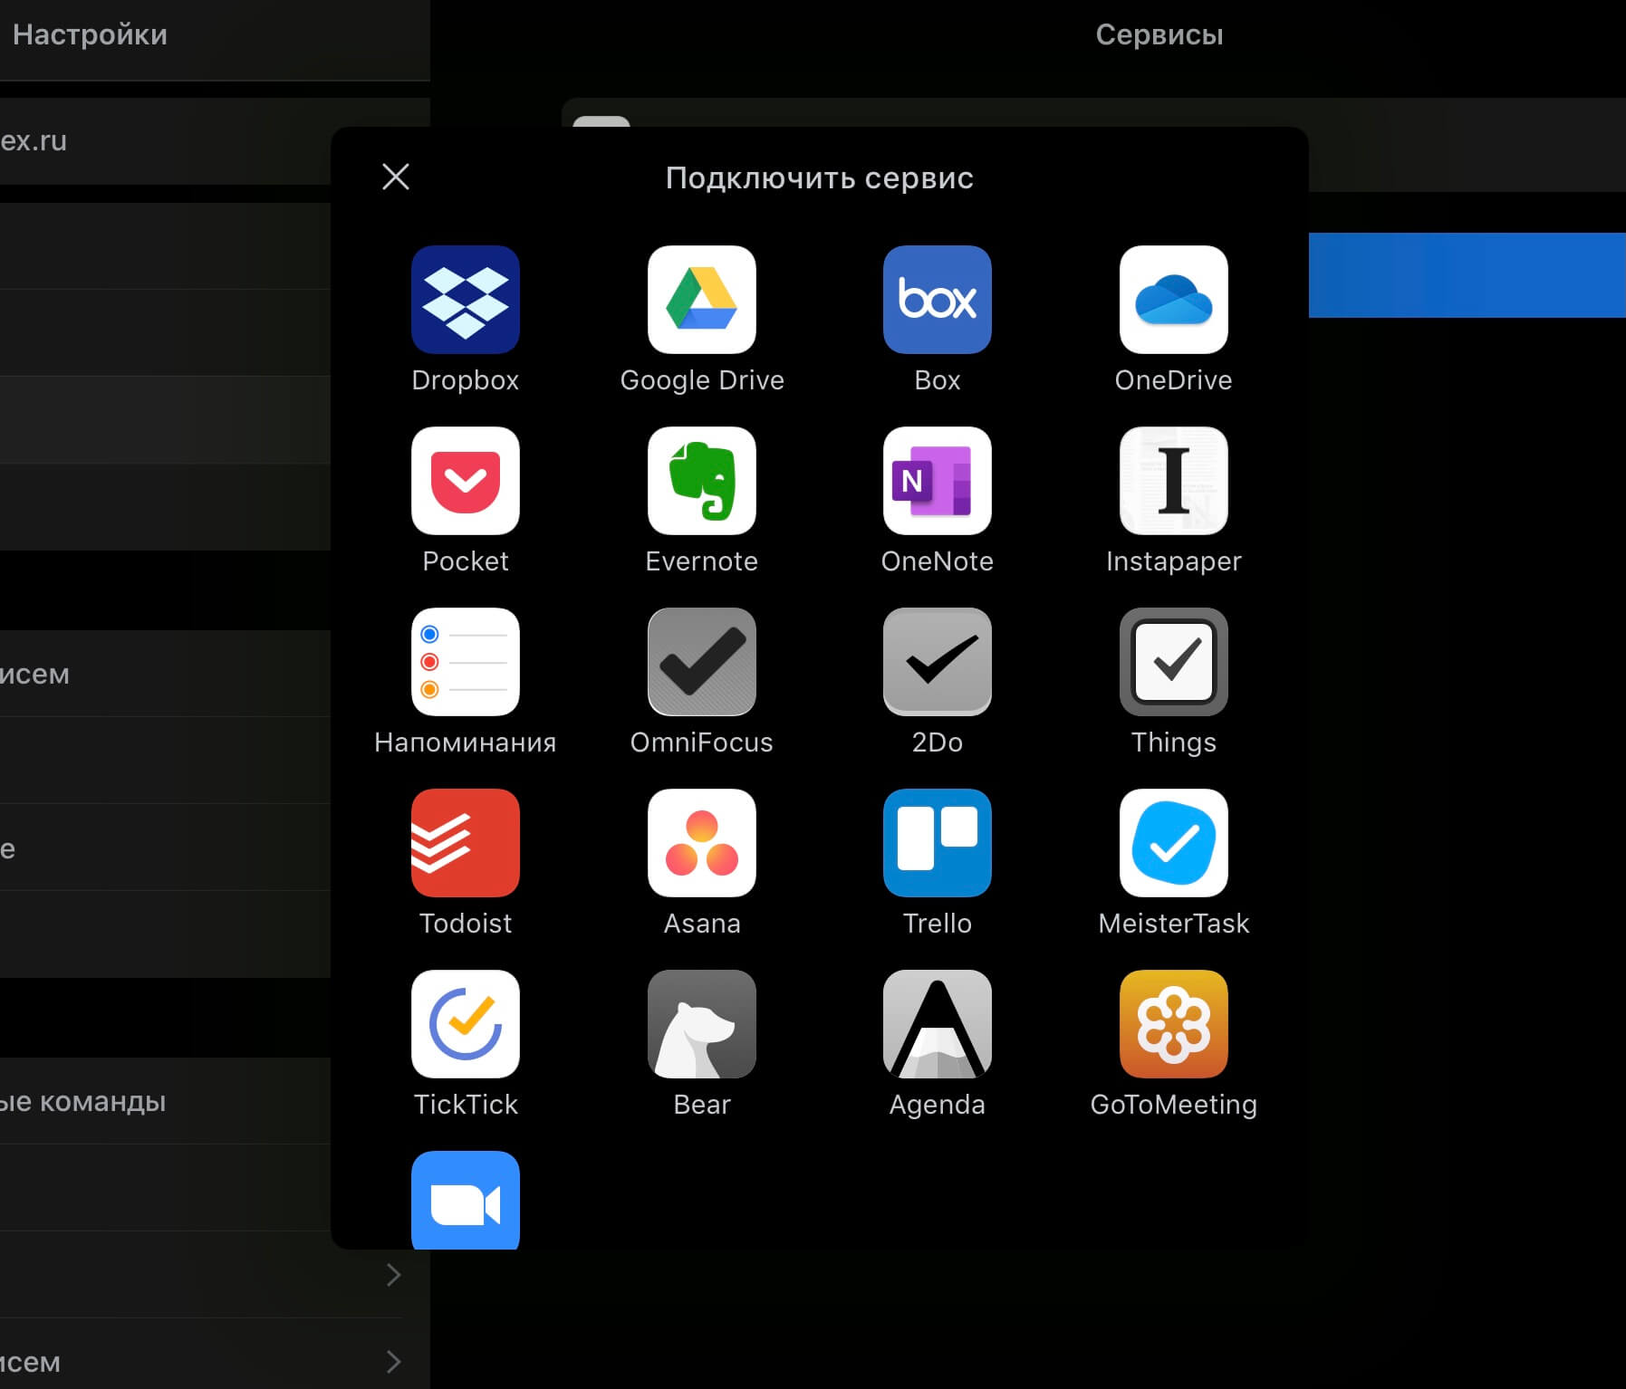Connect the Evernote service
This screenshot has height=1389, width=1626.
pyautogui.click(x=702, y=481)
